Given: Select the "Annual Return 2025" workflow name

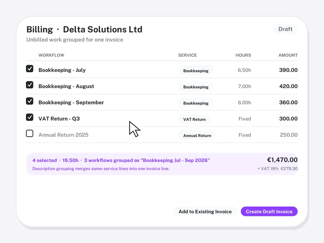Looking at the screenshot, I should coord(63,135).
